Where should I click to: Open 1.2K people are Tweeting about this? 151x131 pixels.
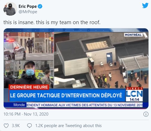pyautogui.click(x=68, y=126)
